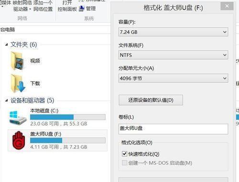Close the 格式化 dialog
This screenshot has width=239, height=182.
pyautogui.click(x=227, y=6)
